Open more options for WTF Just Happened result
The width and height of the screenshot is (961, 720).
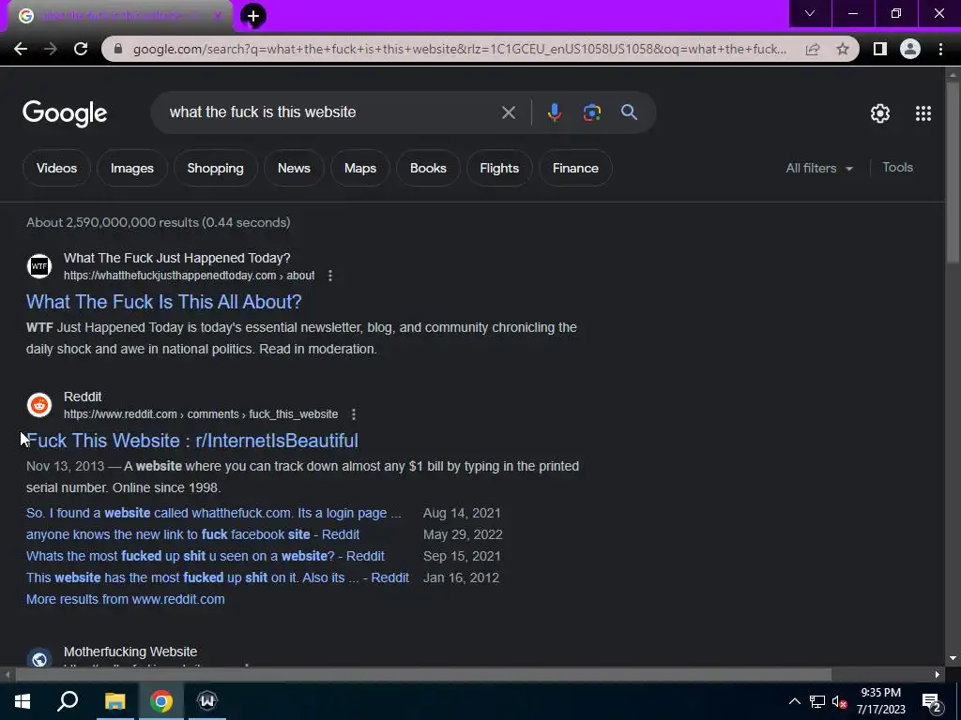(330, 276)
